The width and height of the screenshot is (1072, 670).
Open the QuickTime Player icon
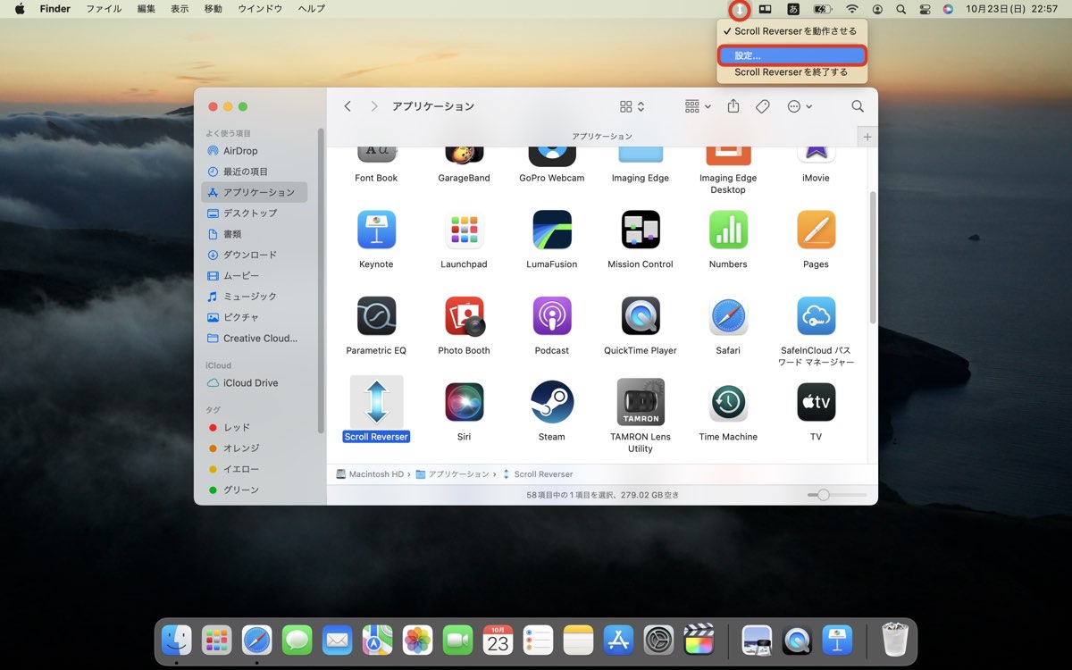click(x=640, y=315)
